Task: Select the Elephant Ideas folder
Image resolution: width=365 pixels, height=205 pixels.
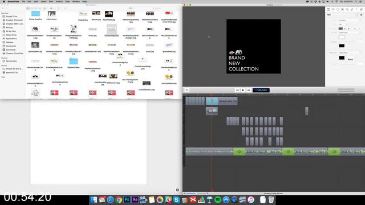Action: [74, 63]
